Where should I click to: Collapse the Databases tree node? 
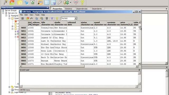10,18
